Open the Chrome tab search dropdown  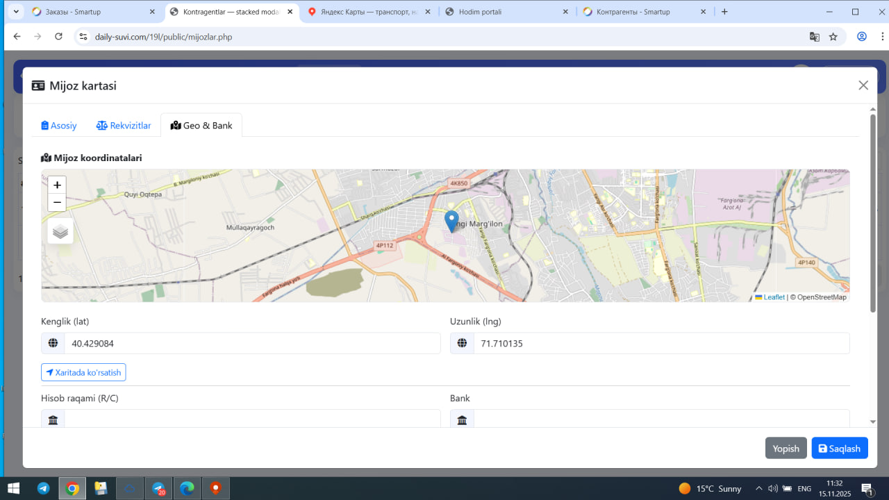coord(15,12)
